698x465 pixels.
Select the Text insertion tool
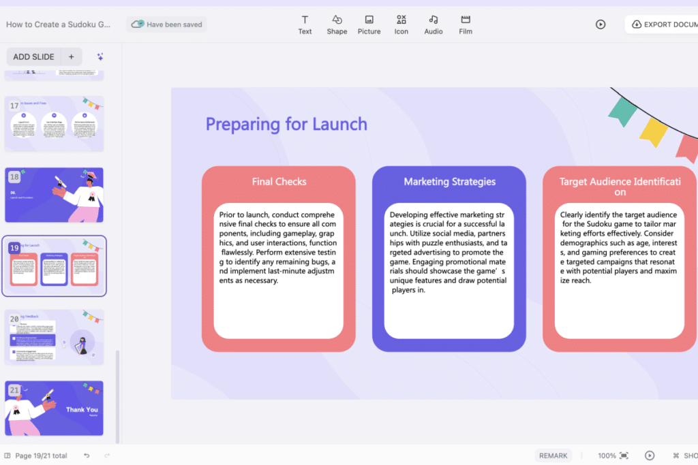click(x=305, y=25)
